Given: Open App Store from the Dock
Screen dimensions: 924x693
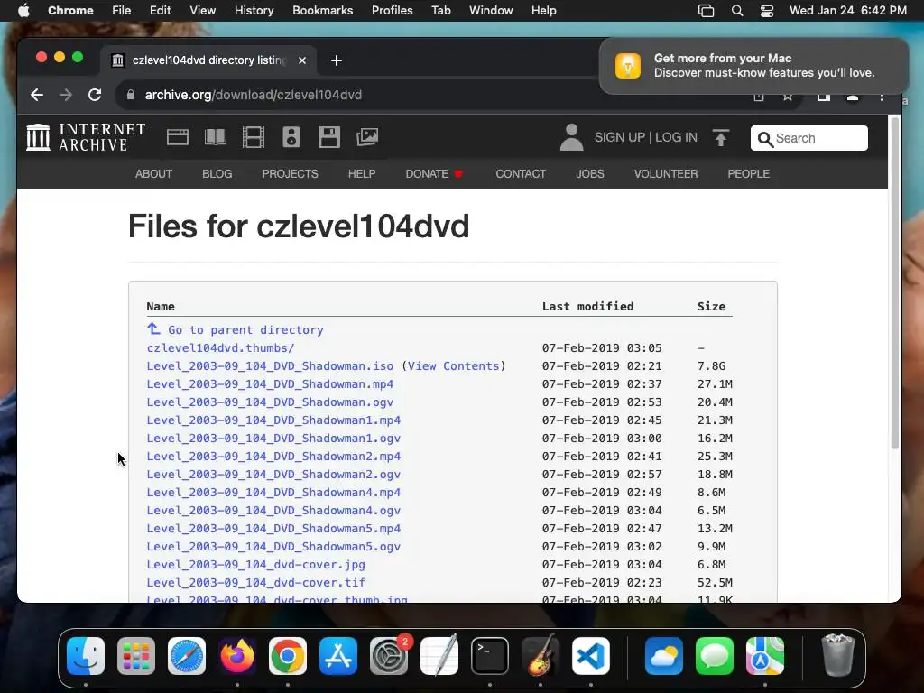Looking at the screenshot, I should [338, 656].
